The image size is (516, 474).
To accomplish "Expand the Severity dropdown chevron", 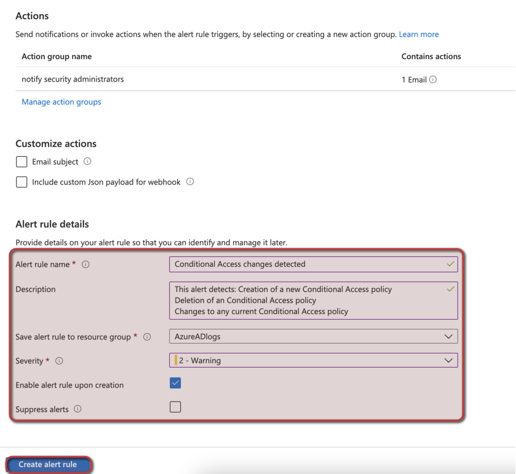I will [x=448, y=361].
